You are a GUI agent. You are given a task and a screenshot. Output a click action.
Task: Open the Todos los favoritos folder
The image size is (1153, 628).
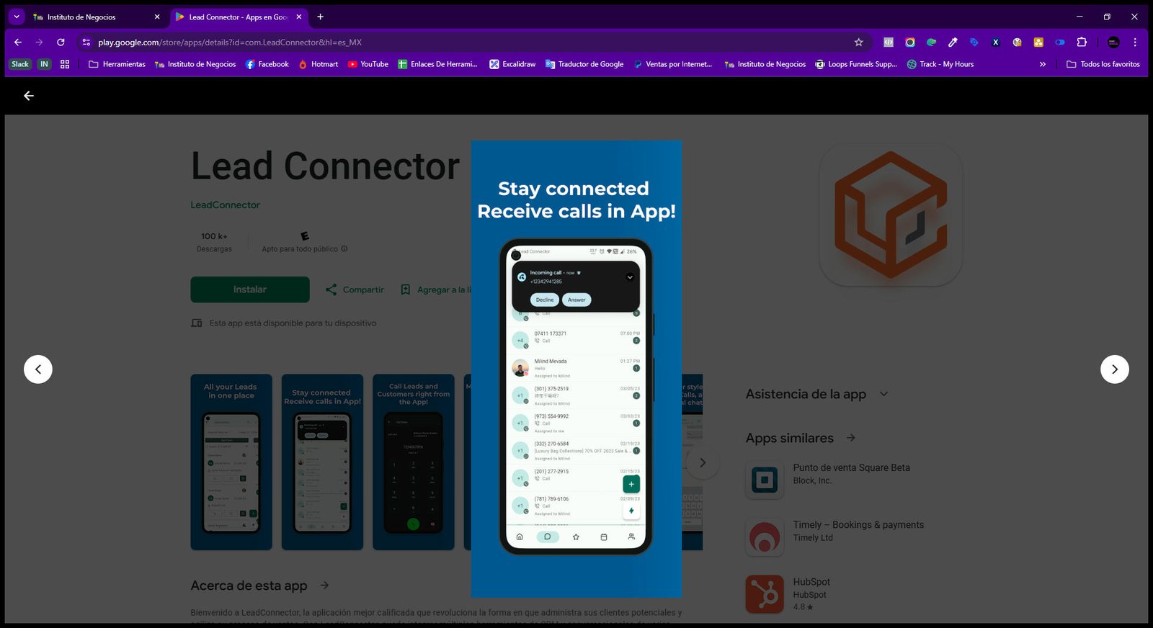(1103, 64)
